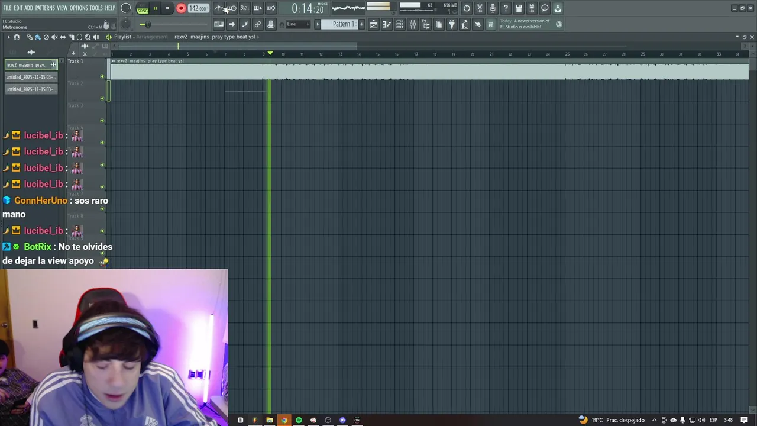Select the playlist Draw pencil tool
The image size is (757, 426).
click(x=30, y=37)
